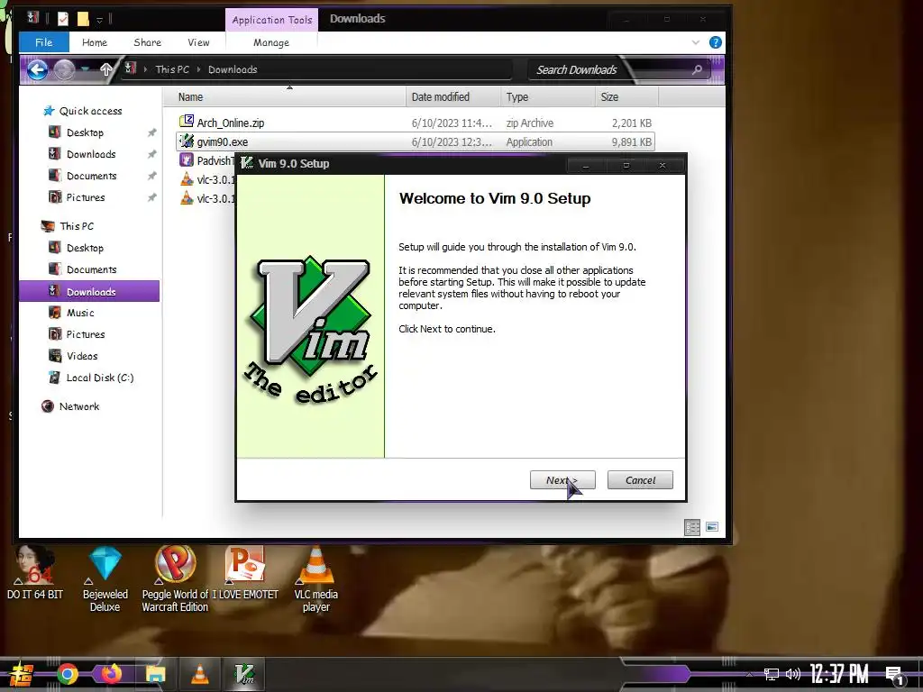Screen dimensions: 923x692
Task: Select Quick access in the sidebar
Action: 90,111
